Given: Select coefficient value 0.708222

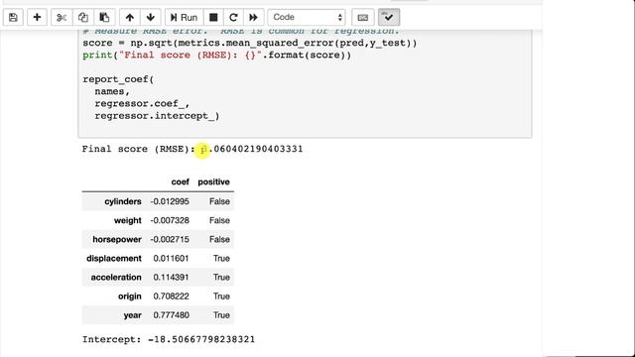Looking at the screenshot, I should tap(171, 297).
